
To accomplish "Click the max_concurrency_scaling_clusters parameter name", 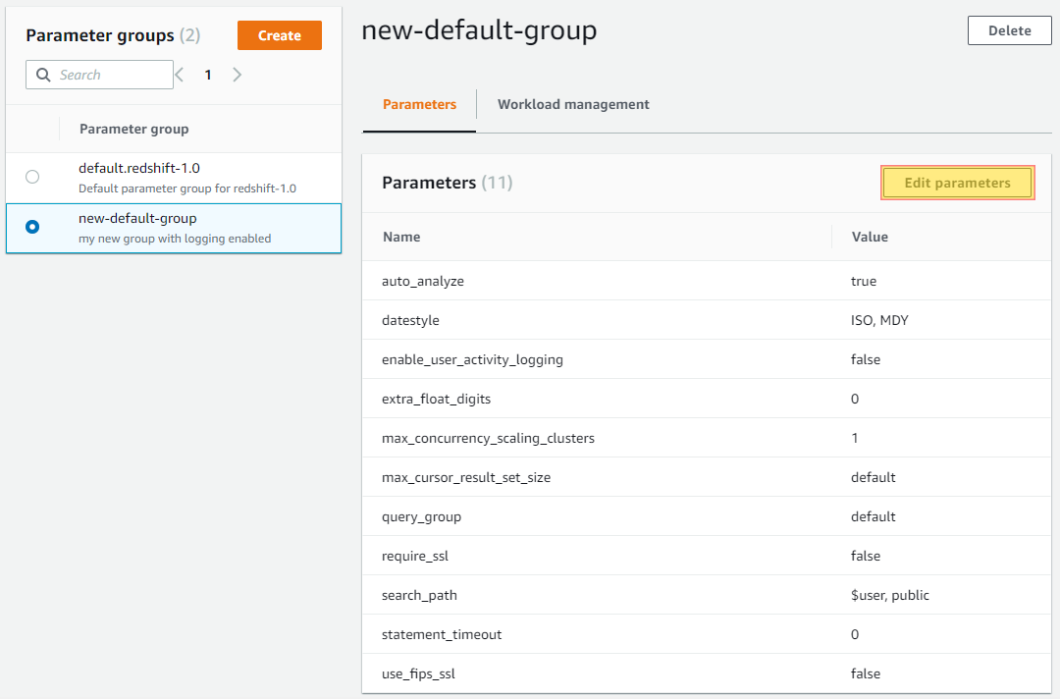I will click(x=488, y=438).
